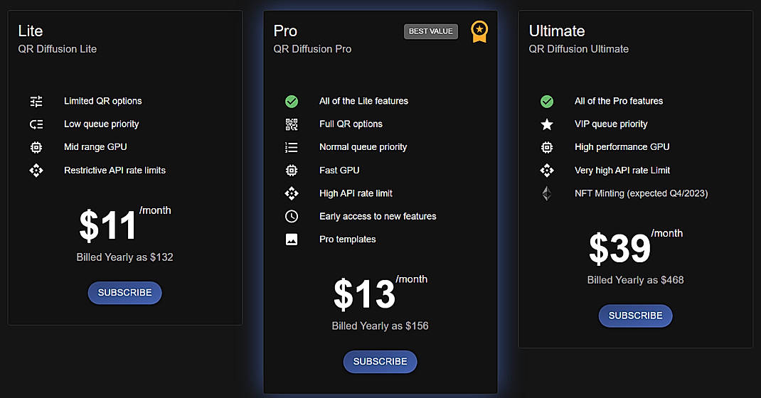Click the High API rate limit text

pos(356,193)
